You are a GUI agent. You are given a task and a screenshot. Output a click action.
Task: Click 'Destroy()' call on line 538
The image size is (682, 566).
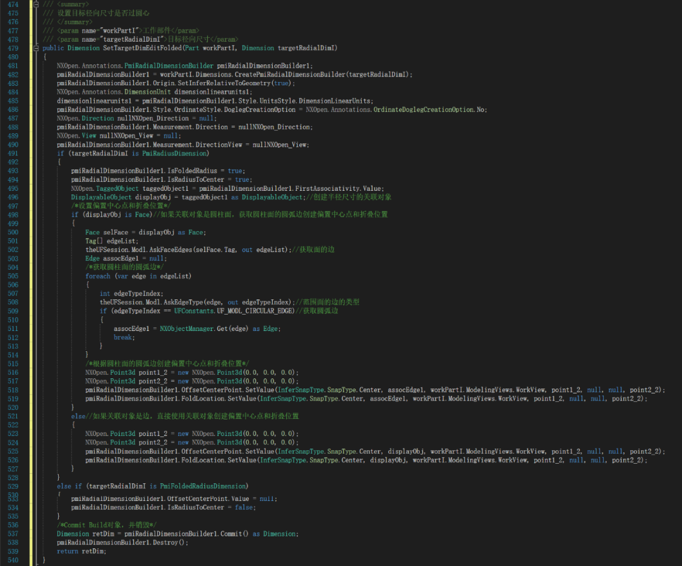170,543
